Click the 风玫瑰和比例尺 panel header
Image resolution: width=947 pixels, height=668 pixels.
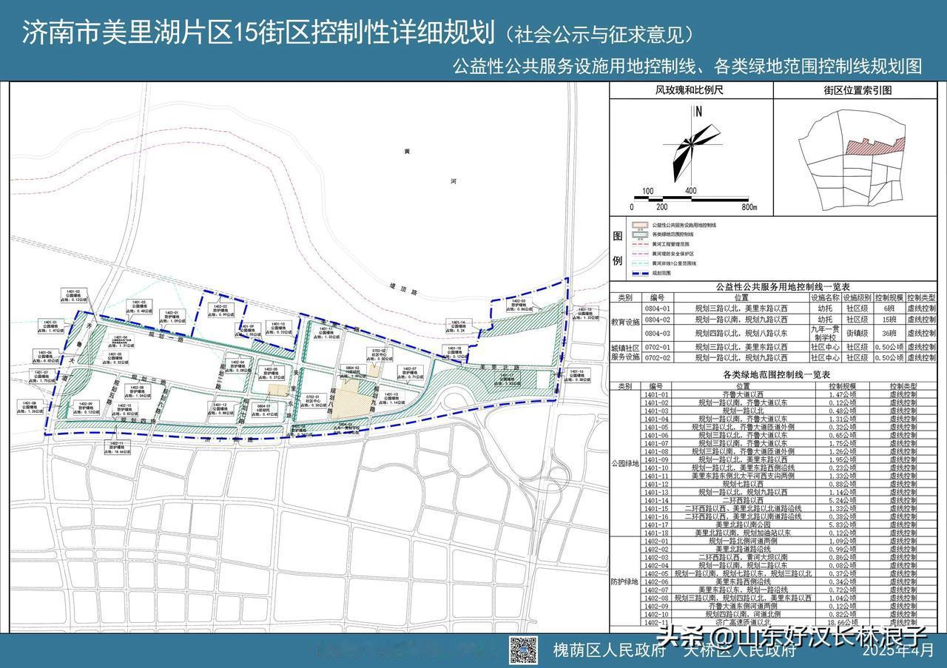(x=690, y=90)
